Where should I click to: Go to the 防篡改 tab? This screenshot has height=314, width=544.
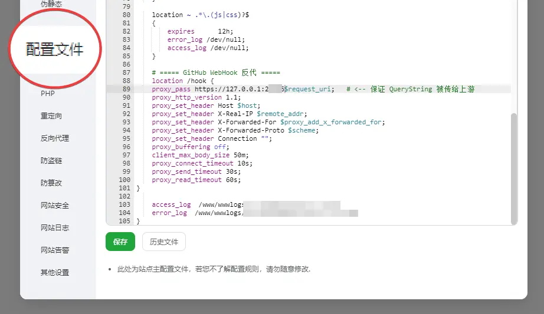click(51, 183)
